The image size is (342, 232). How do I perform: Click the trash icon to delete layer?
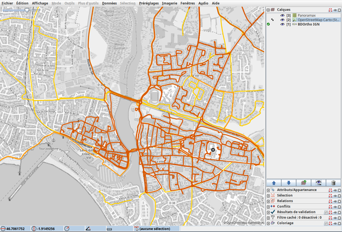(333, 183)
